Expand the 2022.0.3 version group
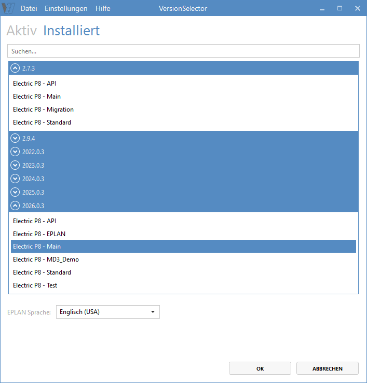Viewport: 367px width, 383px height. (x=15, y=152)
